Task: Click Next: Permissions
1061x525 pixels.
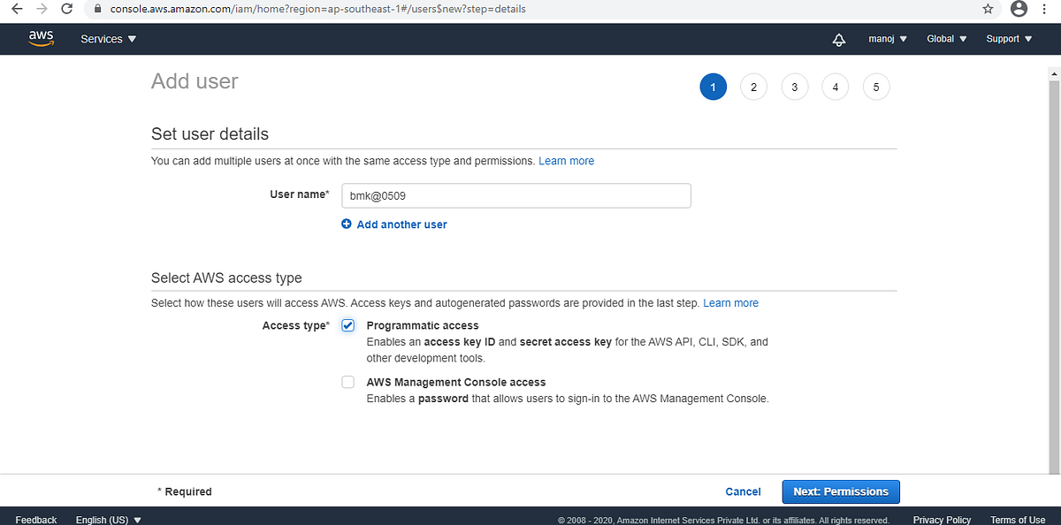Action: click(840, 491)
